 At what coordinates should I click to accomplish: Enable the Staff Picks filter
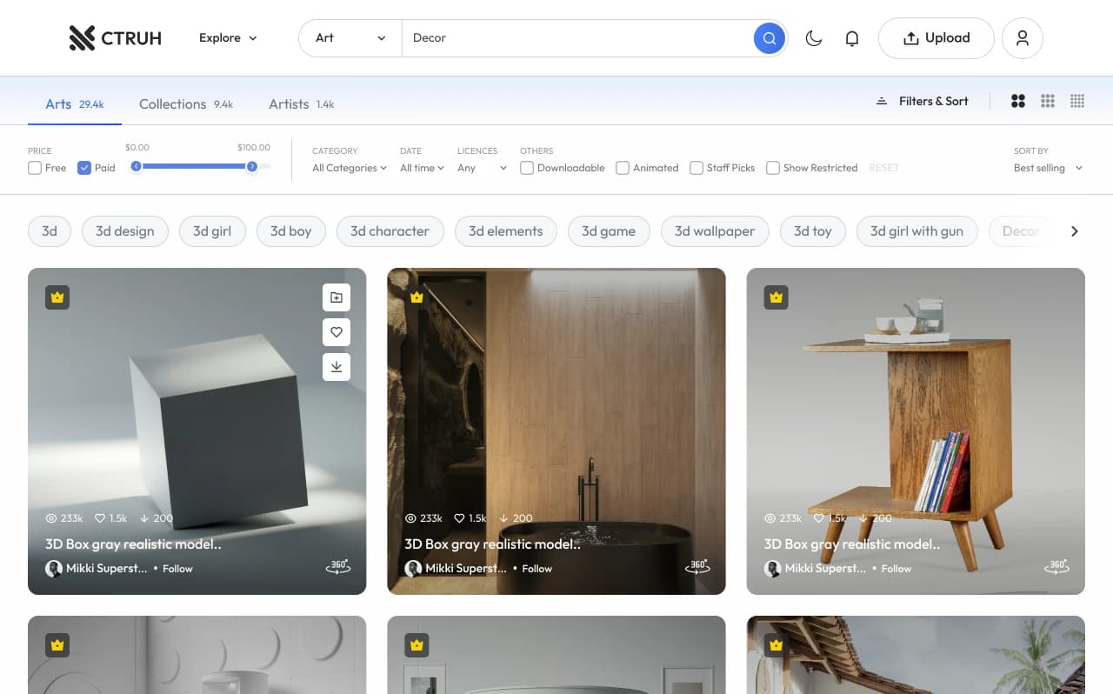click(x=696, y=168)
